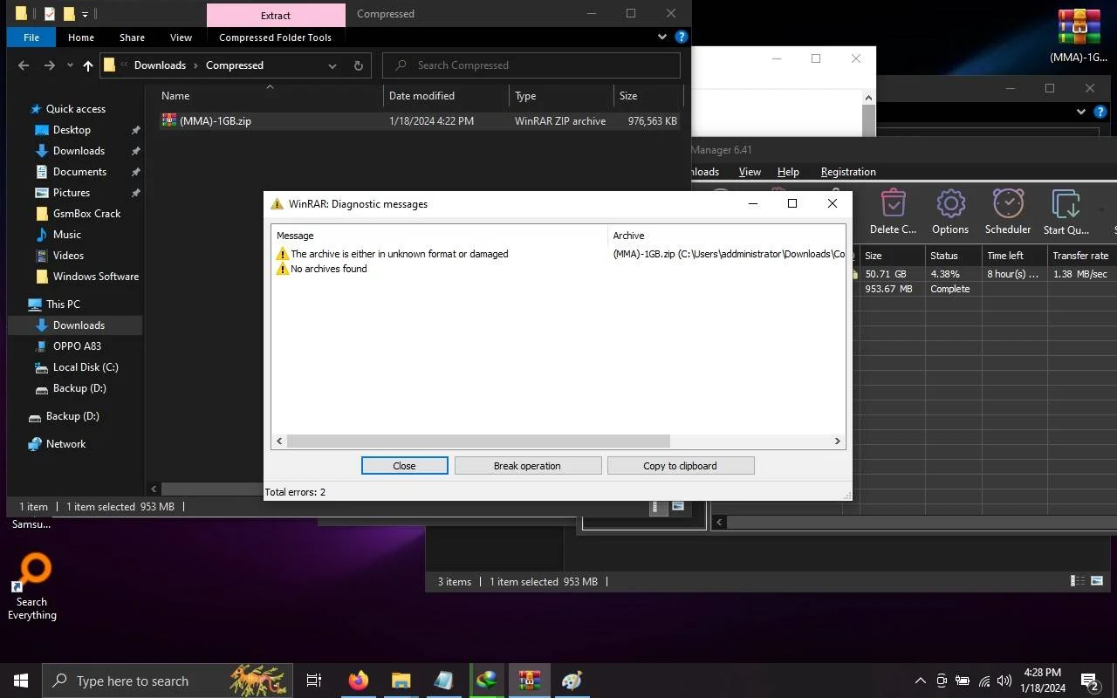Open Local Disk (C:)
Image resolution: width=1117 pixels, height=698 pixels.
(86, 367)
